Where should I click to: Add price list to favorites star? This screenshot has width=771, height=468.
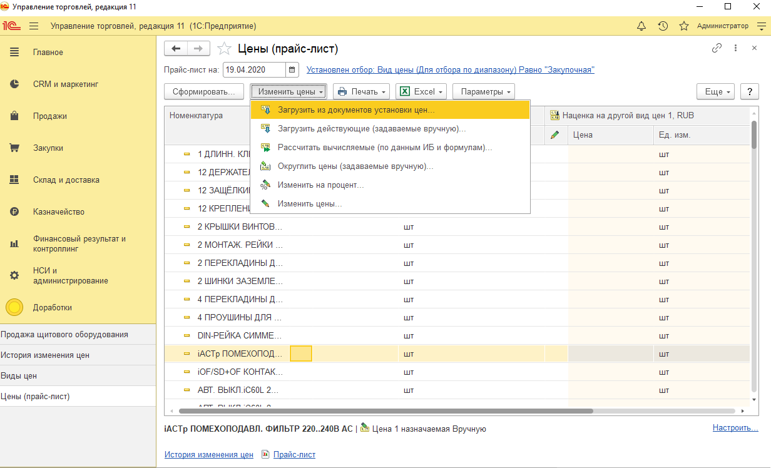pyautogui.click(x=223, y=49)
